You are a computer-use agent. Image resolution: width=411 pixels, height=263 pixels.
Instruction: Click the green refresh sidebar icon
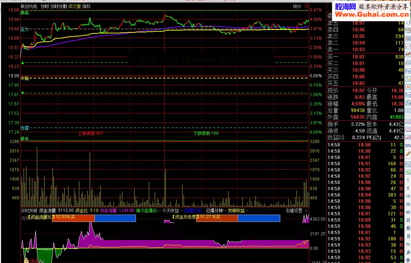[x=408, y=172]
